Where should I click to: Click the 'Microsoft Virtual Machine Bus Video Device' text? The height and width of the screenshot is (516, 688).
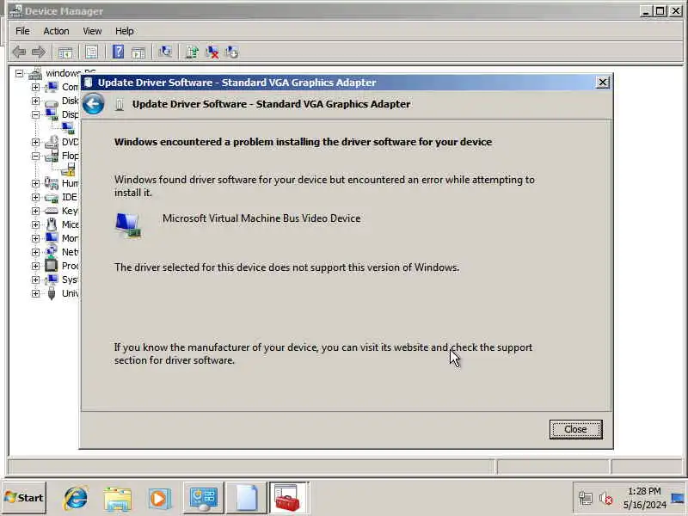pos(261,218)
